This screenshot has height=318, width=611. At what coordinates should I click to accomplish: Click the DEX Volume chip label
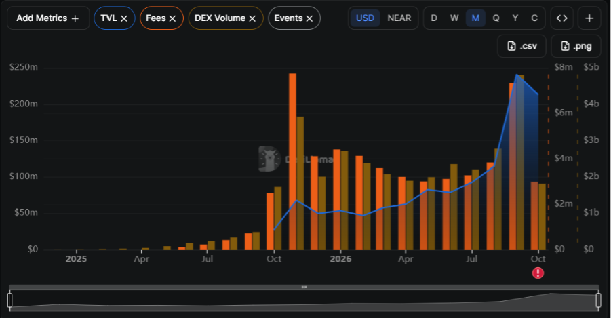tap(220, 18)
